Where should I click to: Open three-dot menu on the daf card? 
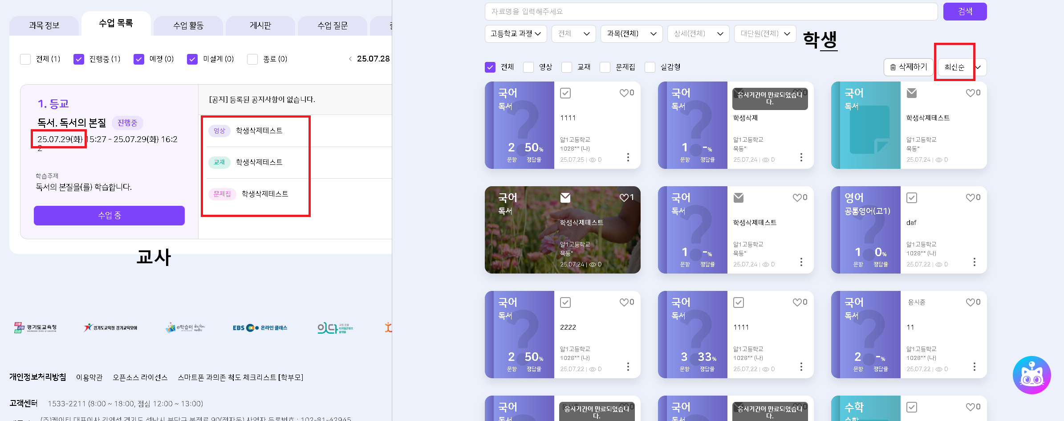tap(974, 262)
